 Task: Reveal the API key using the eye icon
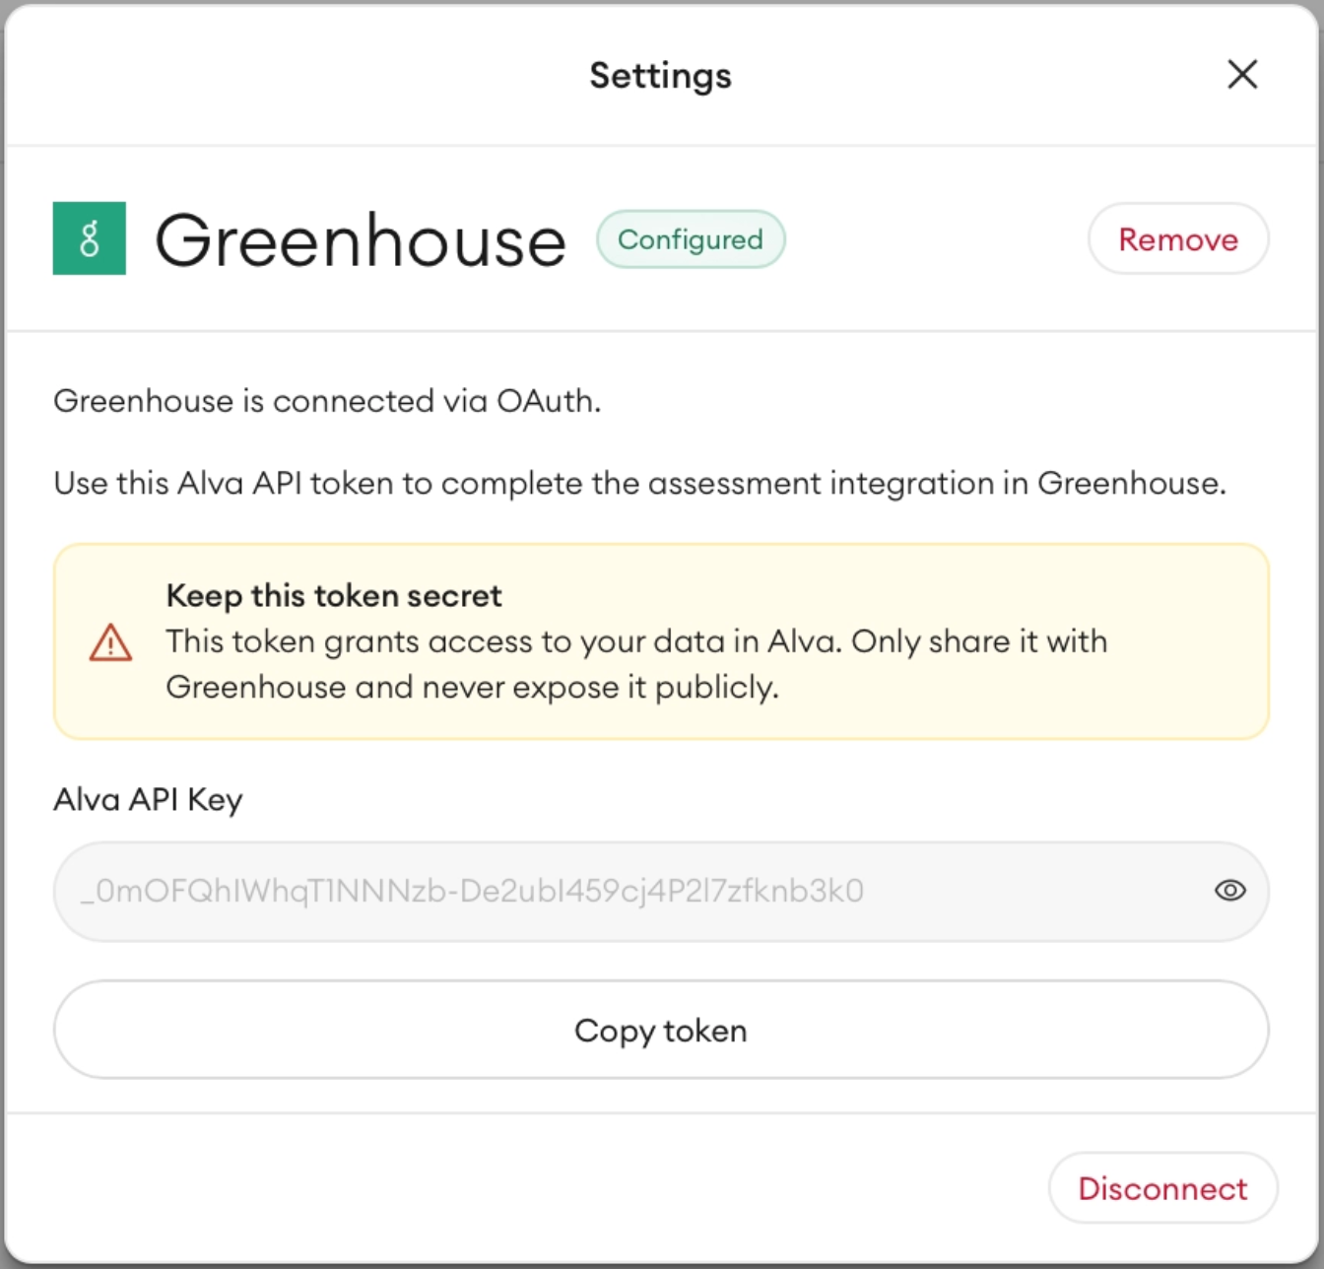coord(1229,891)
